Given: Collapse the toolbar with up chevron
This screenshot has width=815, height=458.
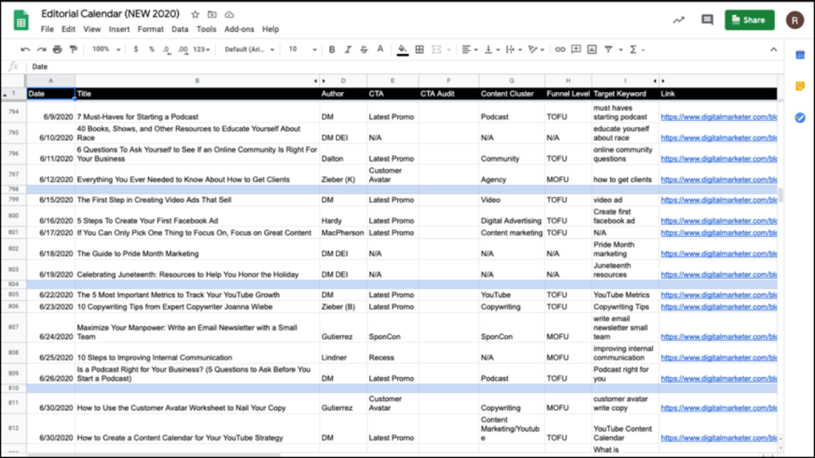Looking at the screenshot, I should pos(774,49).
